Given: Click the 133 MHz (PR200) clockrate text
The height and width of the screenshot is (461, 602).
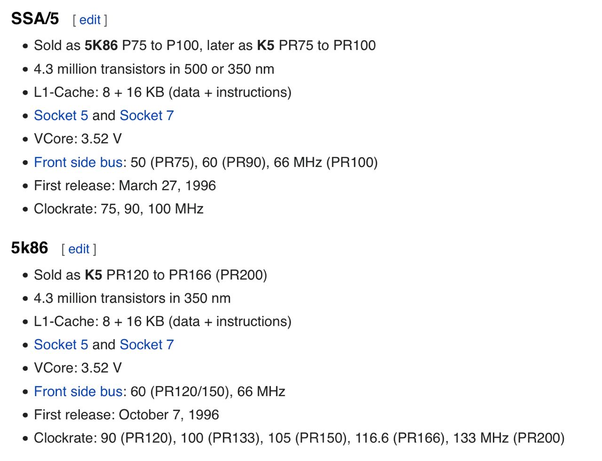Looking at the screenshot, I should click(x=508, y=438).
